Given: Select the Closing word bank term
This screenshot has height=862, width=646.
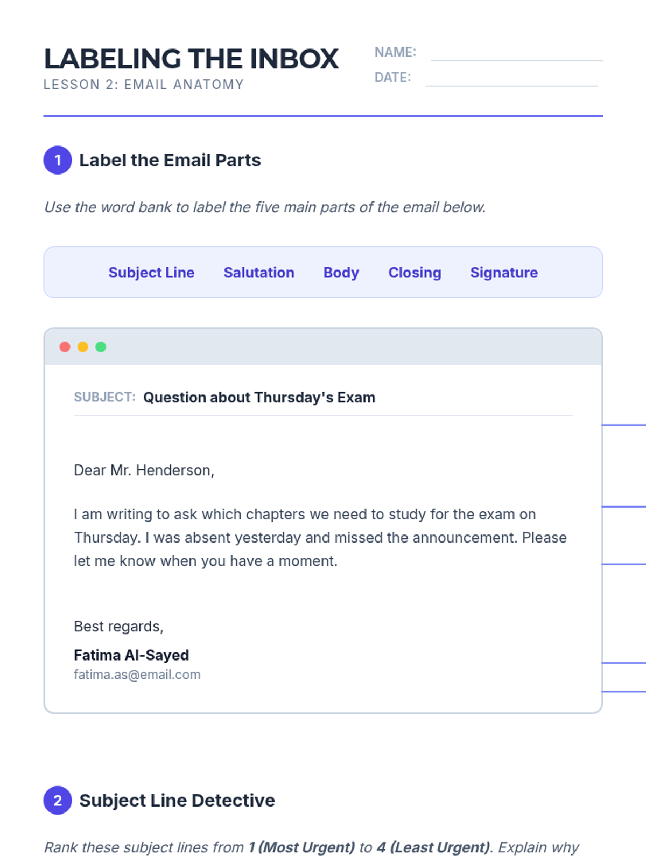Looking at the screenshot, I should click(415, 273).
